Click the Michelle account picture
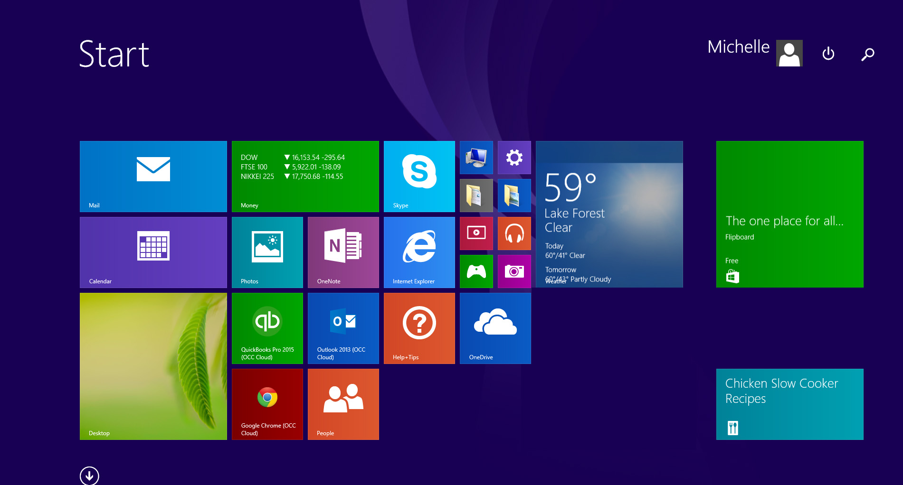The width and height of the screenshot is (903, 485). click(789, 53)
